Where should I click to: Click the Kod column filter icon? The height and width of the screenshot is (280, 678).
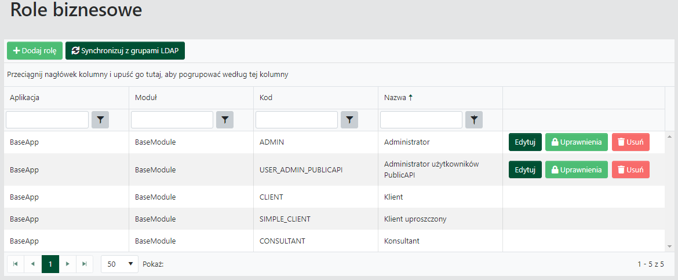(349, 120)
